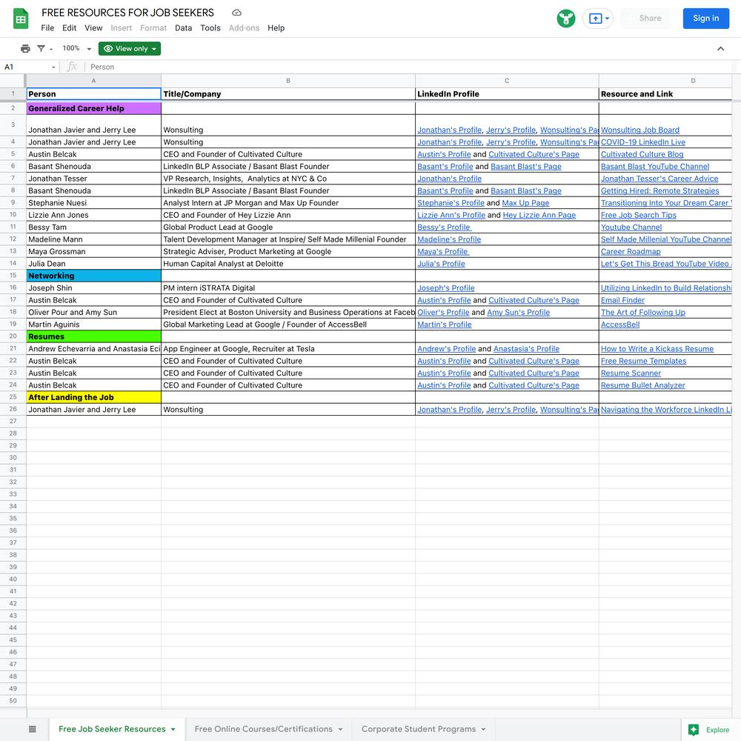Open the View menu

93,28
